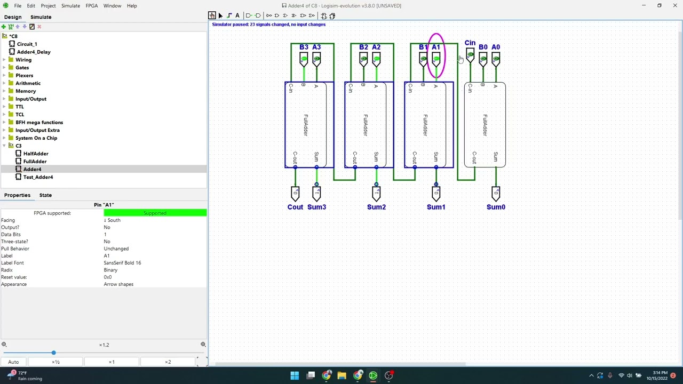Image resolution: width=683 pixels, height=384 pixels.
Task: Open the Facing property dropdown
Action: (155, 220)
